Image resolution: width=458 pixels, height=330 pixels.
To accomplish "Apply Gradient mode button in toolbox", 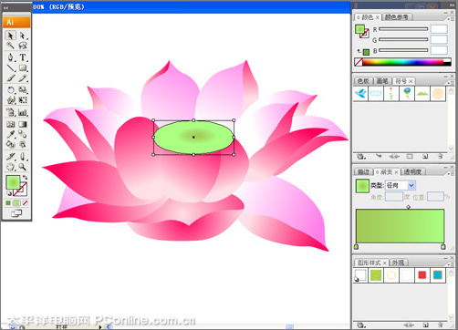I will [16, 202].
